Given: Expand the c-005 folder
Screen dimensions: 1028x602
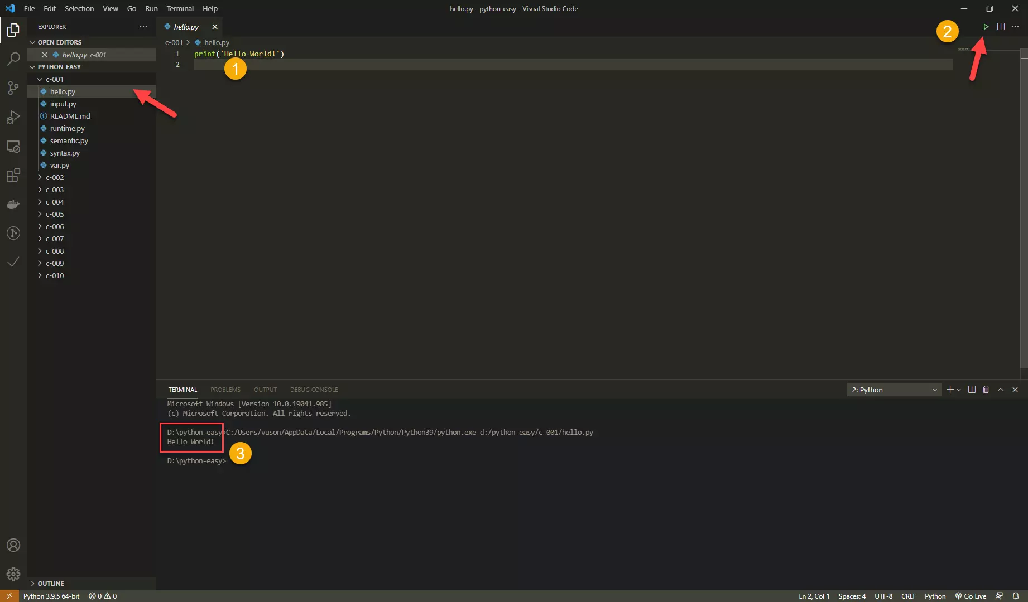Looking at the screenshot, I should click(92, 214).
